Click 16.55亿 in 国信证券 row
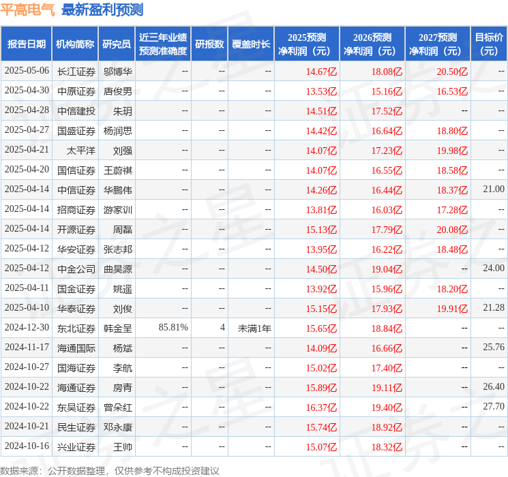508x477 pixels. click(387, 170)
